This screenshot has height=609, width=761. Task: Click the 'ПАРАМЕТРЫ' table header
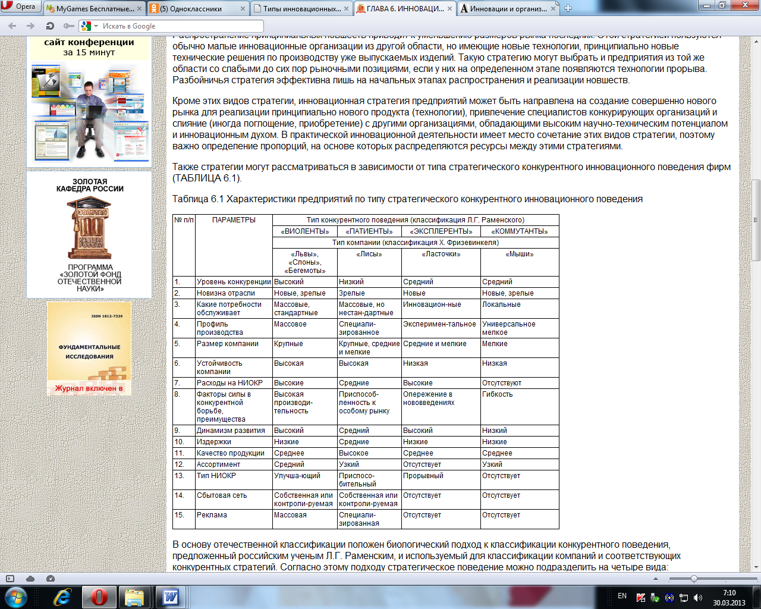click(234, 219)
